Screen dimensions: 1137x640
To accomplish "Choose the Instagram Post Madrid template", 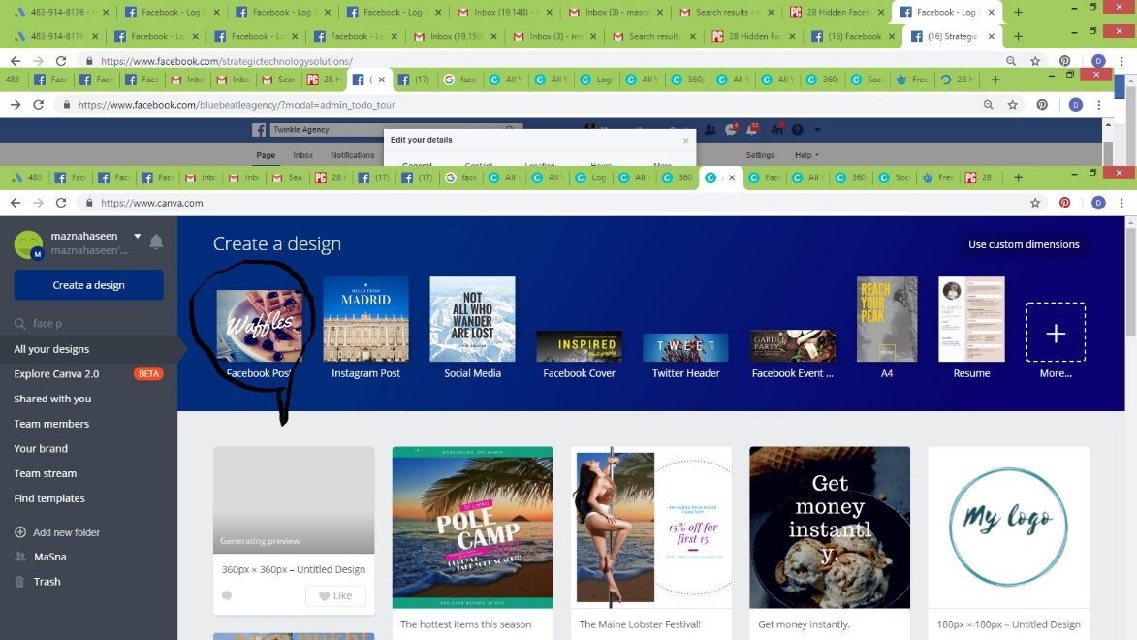I will coord(365,320).
